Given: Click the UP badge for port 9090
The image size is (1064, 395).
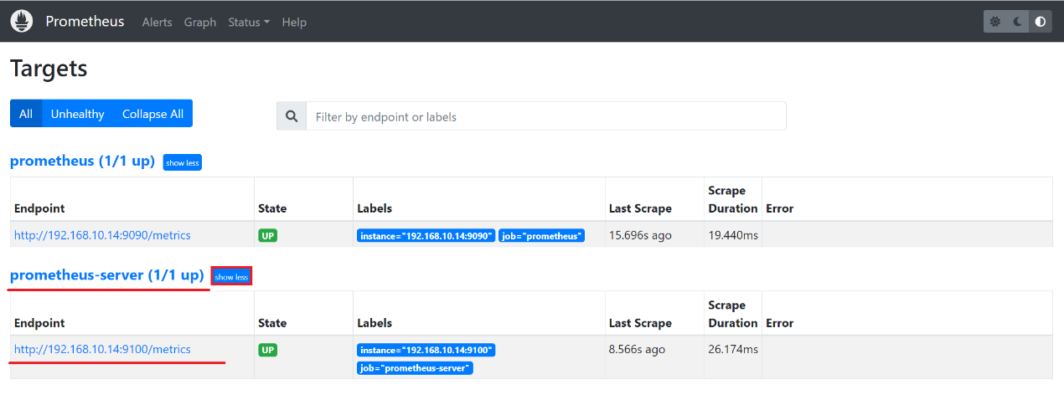Looking at the screenshot, I should 268,236.
